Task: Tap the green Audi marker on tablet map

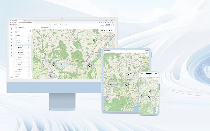Action: (131, 73)
